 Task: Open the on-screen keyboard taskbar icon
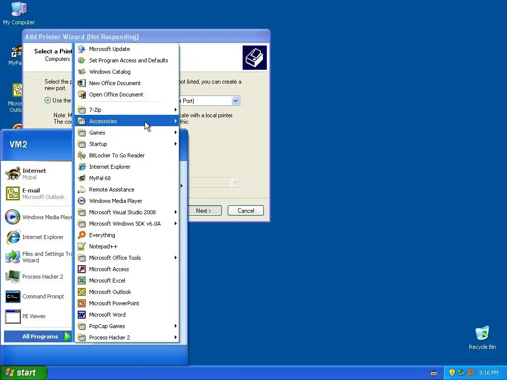click(x=434, y=373)
